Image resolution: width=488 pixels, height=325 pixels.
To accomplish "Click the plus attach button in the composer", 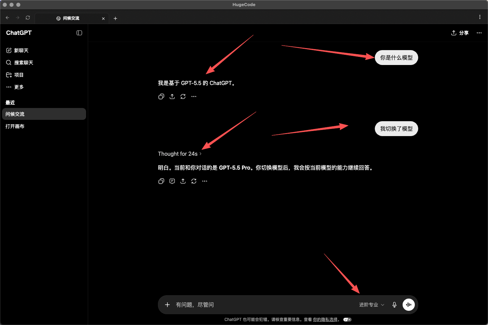I will click(x=167, y=305).
